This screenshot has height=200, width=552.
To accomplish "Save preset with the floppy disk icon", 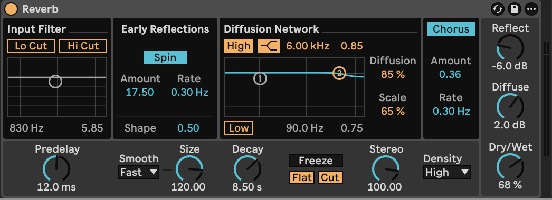I will click(515, 9).
